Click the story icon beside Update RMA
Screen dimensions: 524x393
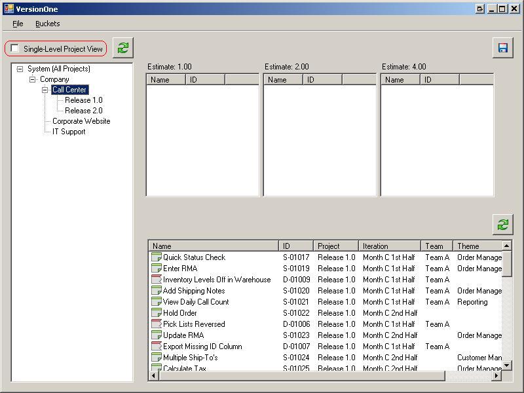point(157,335)
